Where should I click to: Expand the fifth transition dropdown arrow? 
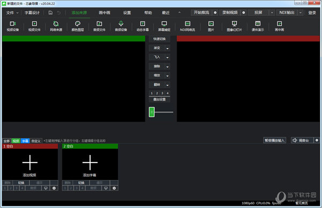pos(167,85)
